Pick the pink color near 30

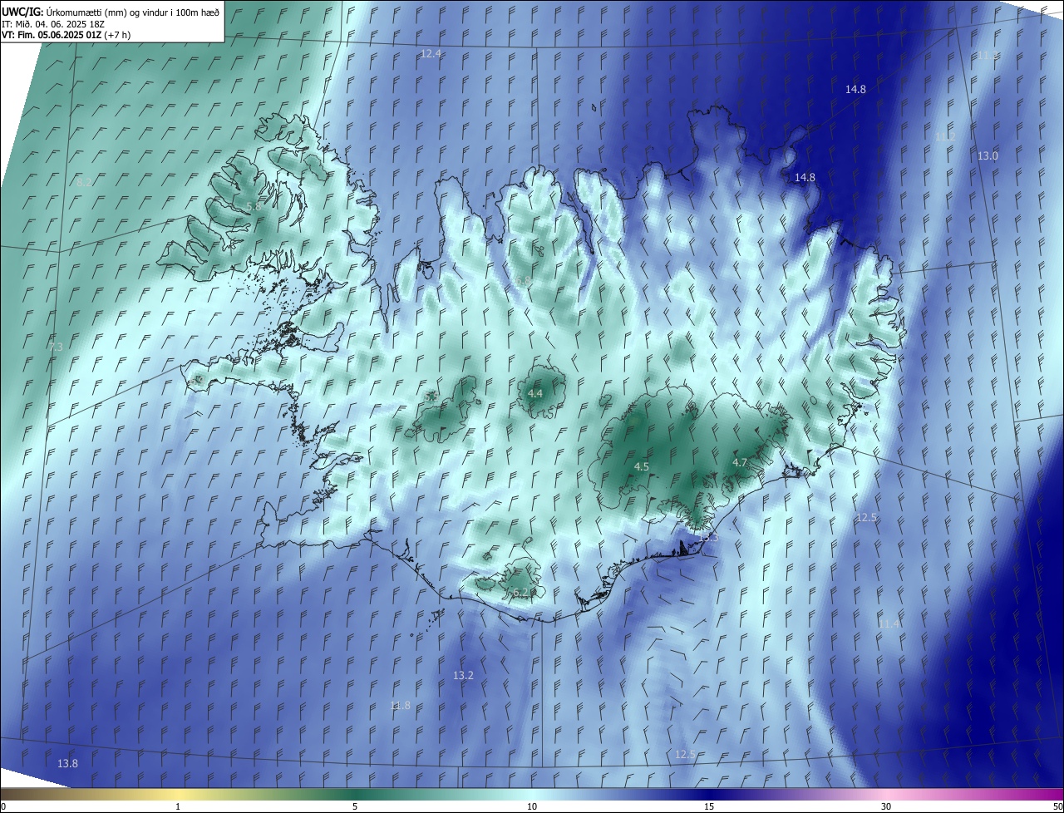(886, 794)
